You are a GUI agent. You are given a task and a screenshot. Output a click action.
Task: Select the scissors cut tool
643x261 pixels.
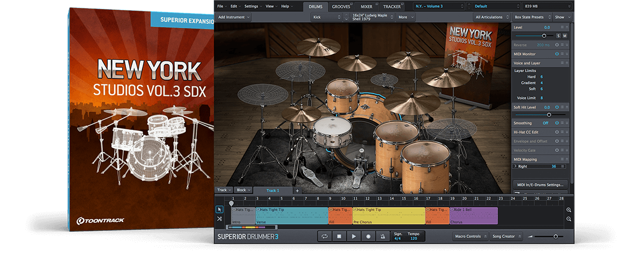pyautogui.click(x=219, y=219)
